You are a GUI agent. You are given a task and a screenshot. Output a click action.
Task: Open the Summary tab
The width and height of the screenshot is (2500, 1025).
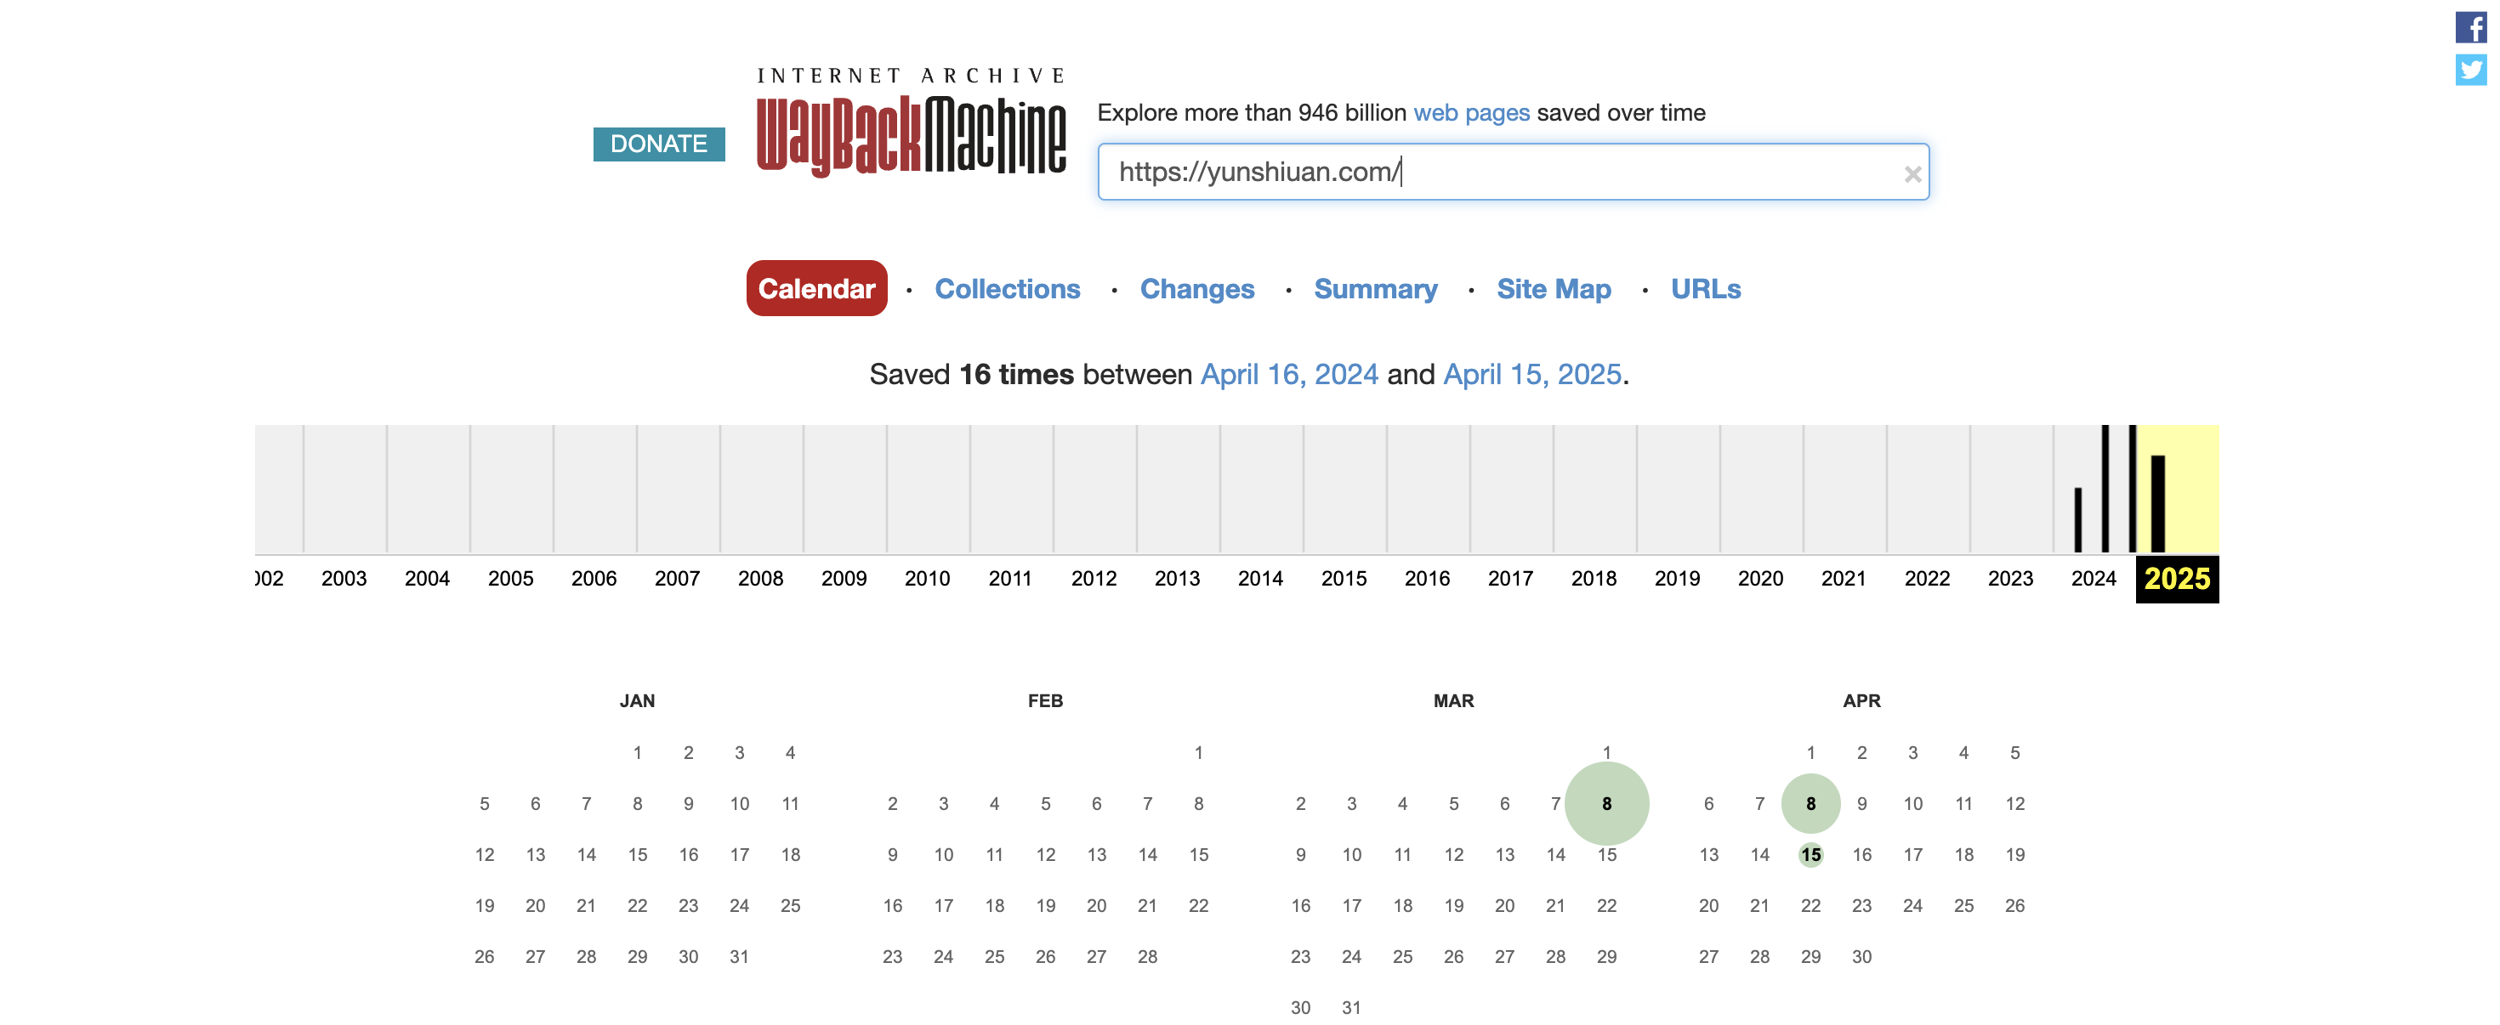(1374, 289)
